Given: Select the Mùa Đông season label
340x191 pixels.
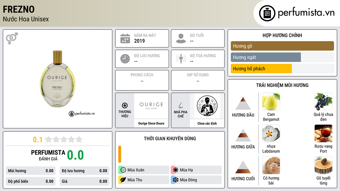Looking at the screenshot, I should (189, 180).
